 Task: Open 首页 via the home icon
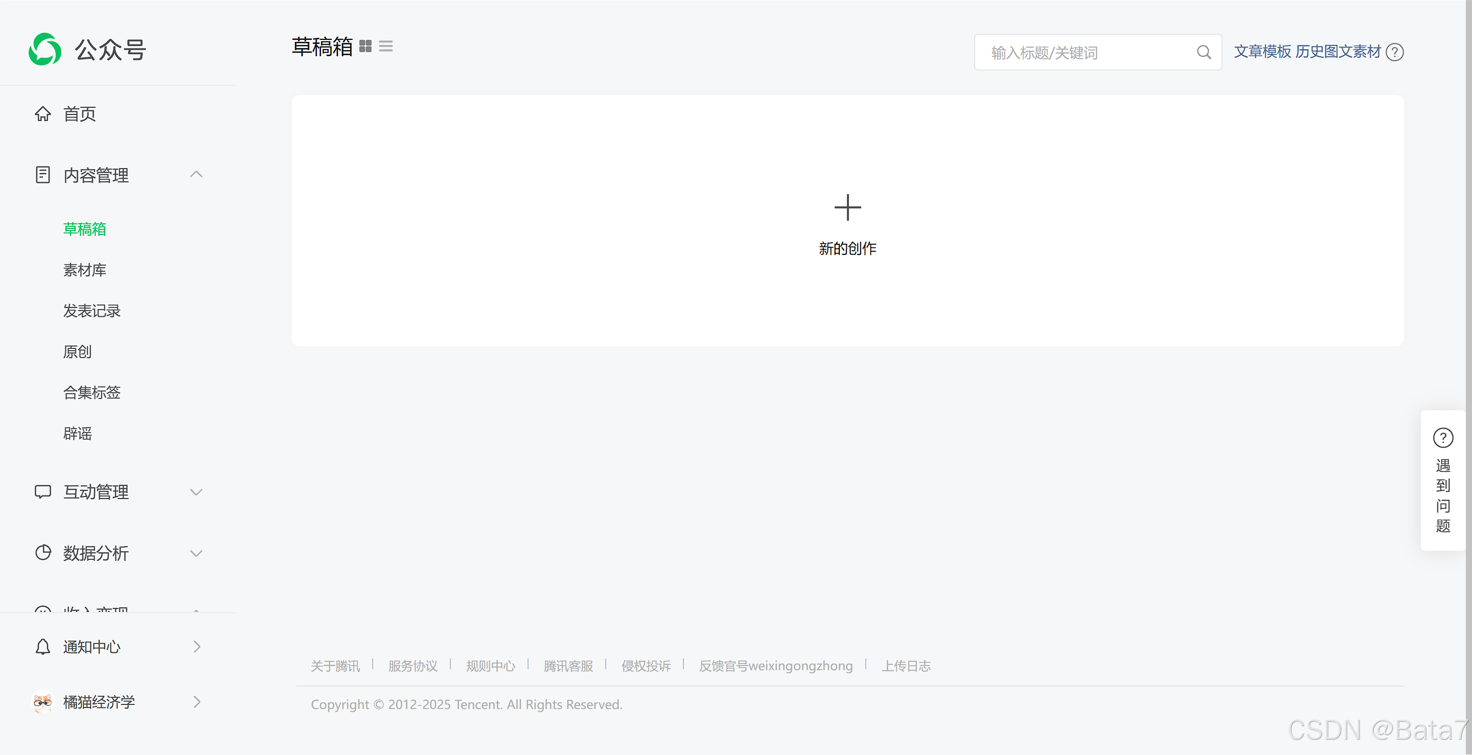coord(43,113)
